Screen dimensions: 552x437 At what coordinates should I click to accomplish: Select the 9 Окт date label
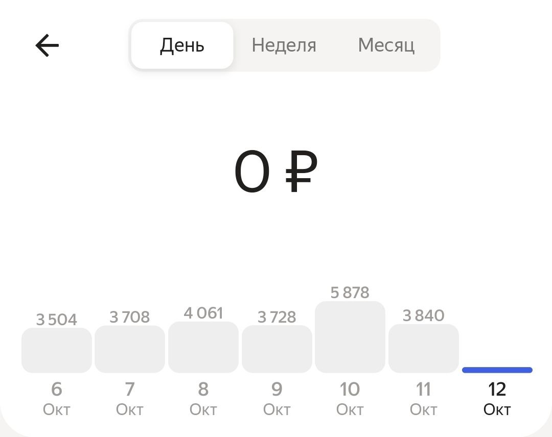[277, 398]
